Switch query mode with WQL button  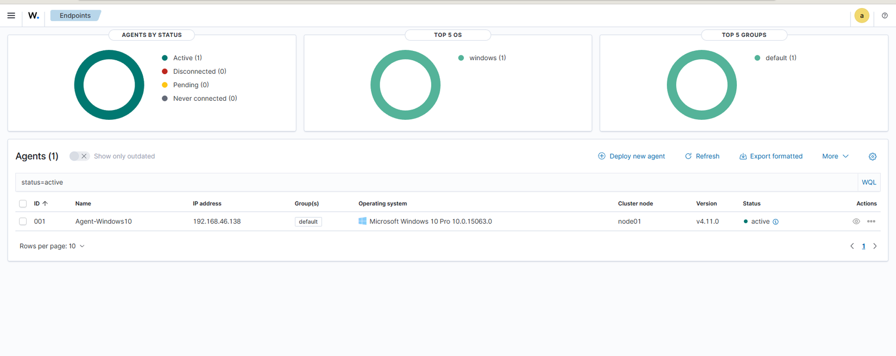(869, 183)
